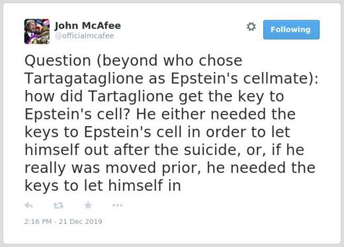Select the curved reply arrow below the tweet
Image resolution: width=344 pixels, height=247 pixels.
29,205
